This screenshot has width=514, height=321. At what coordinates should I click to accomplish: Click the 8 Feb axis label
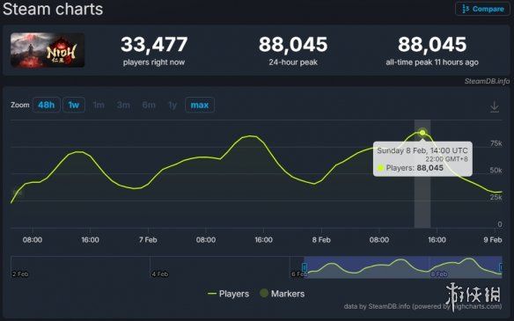click(x=321, y=240)
